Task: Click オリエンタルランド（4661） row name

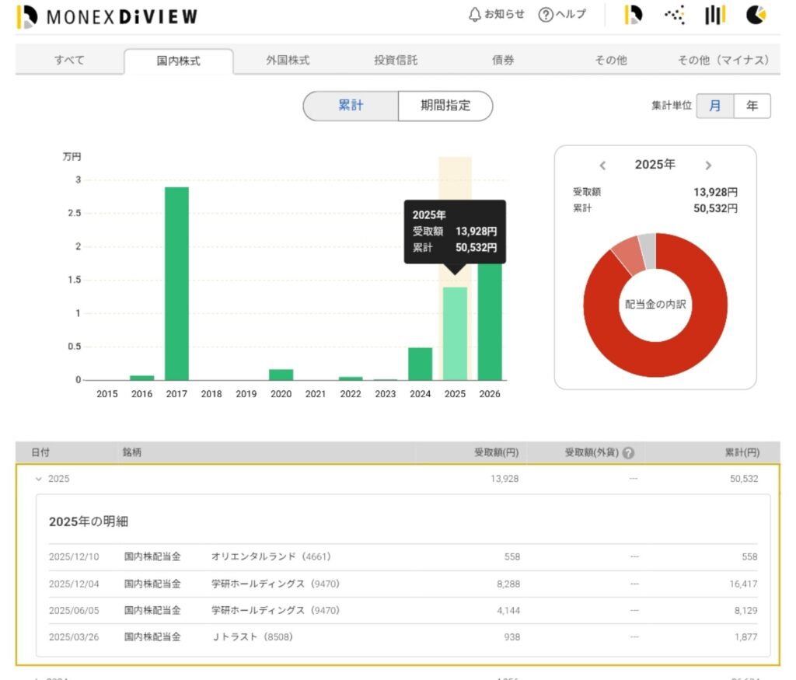Action: pos(271,556)
